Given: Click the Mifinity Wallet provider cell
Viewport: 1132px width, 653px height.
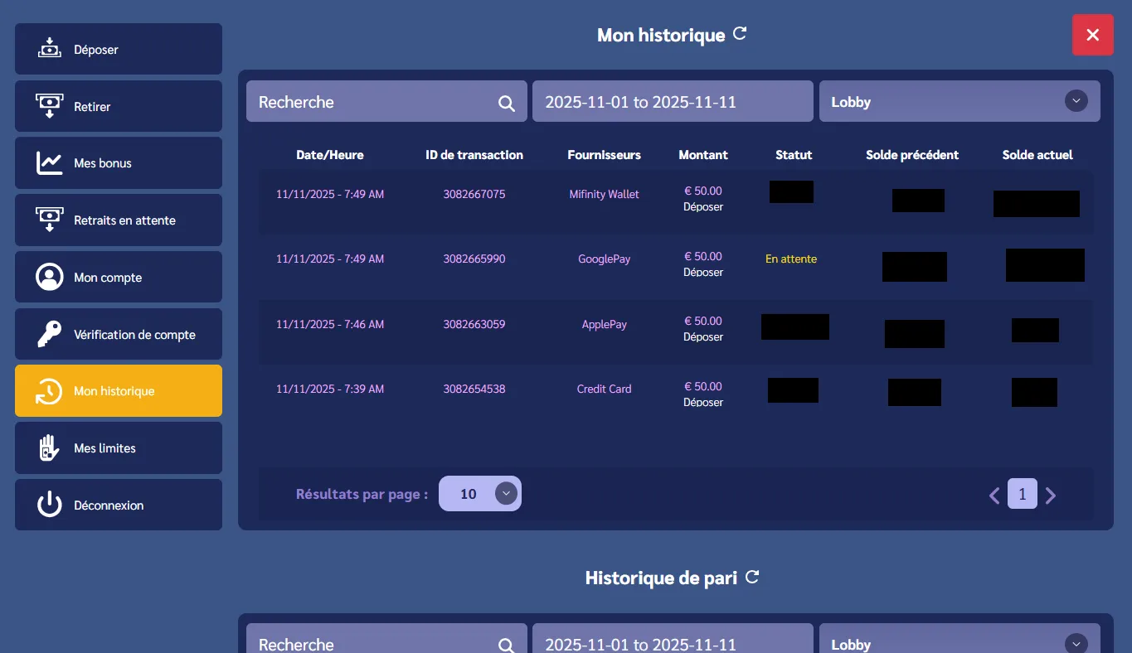Looking at the screenshot, I should coord(605,194).
